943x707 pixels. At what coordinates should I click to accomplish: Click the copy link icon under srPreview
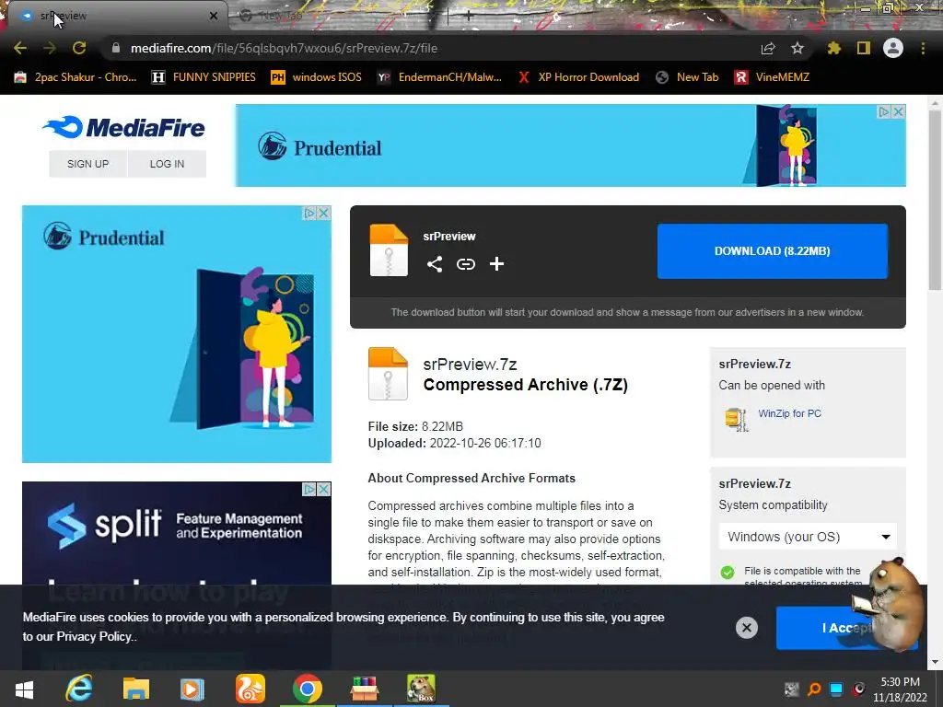pyautogui.click(x=465, y=264)
